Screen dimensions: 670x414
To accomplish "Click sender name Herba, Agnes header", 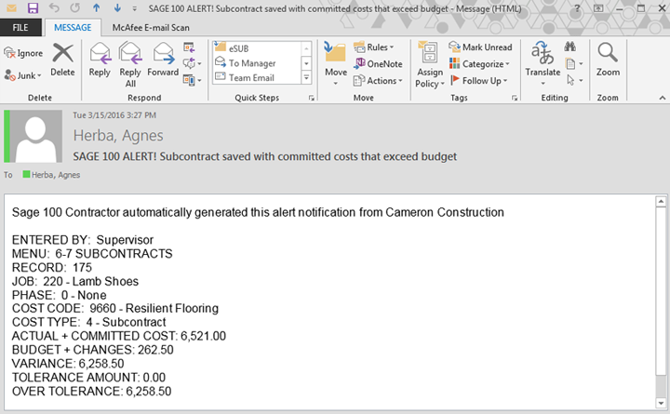I will 118,136.
